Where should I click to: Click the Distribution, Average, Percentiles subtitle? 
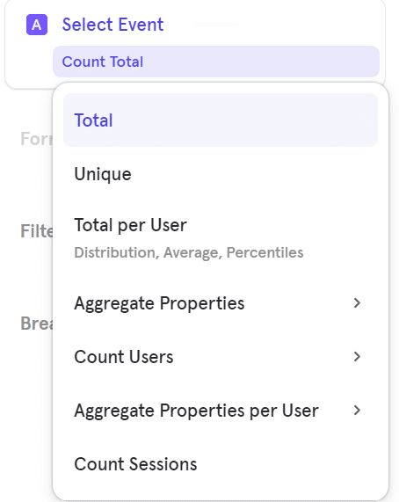tap(188, 252)
